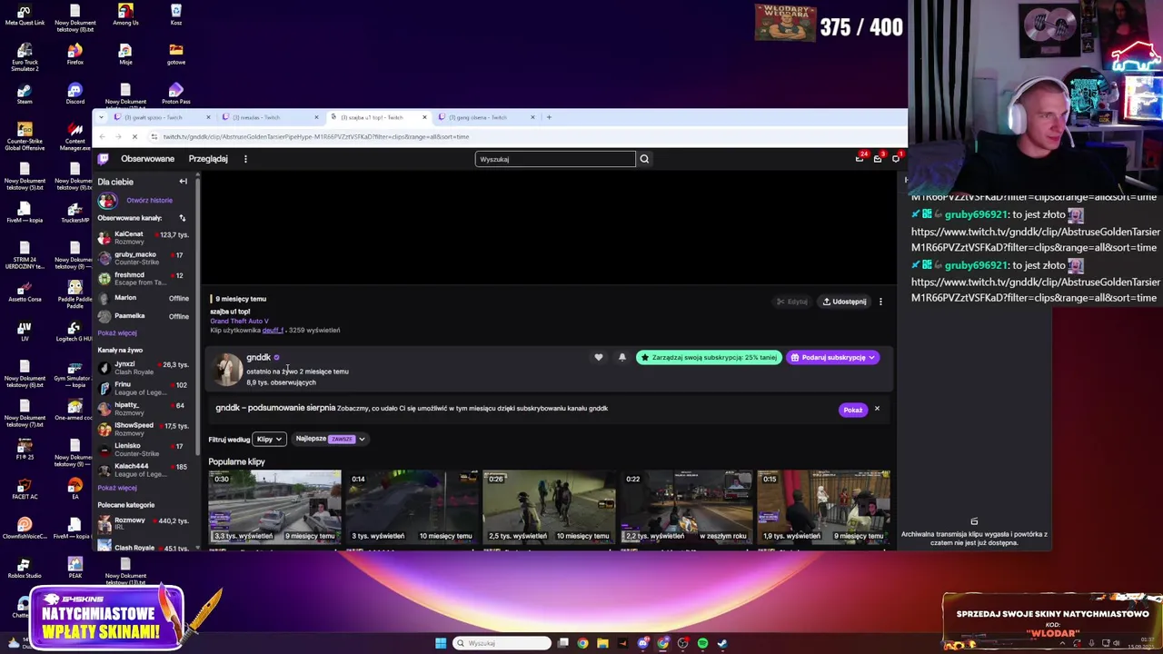Toggle notification bell for gnddk
1163x654 pixels.
pyautogui.click(x=621, y=358)
